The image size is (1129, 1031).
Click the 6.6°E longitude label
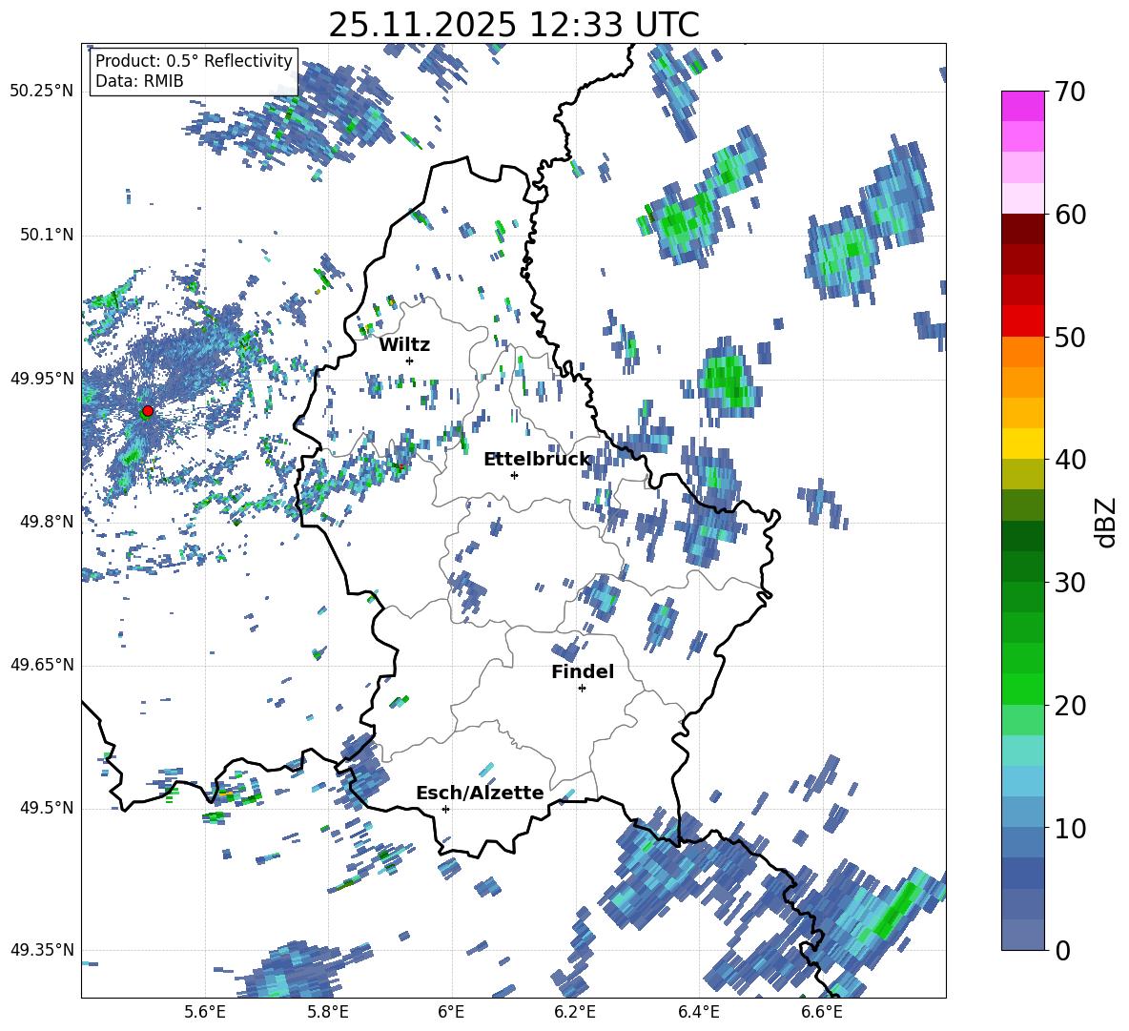[822, 1013]
